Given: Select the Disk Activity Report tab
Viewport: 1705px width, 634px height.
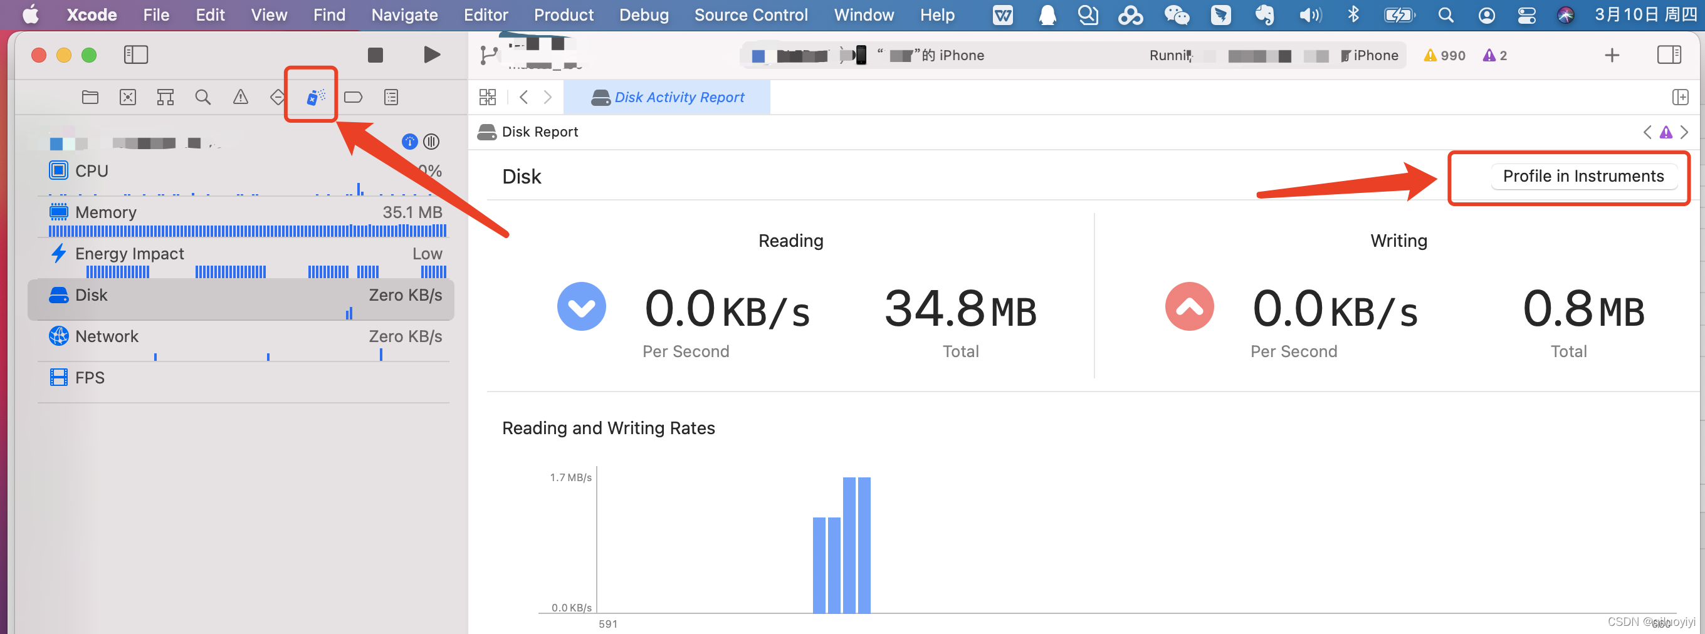Looking at the screenshot, I should point(667,97).
